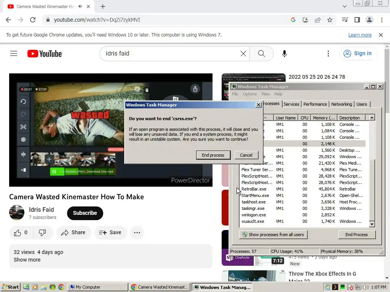Open the Task Manager Help menu
390x292 pixels.
278,94
